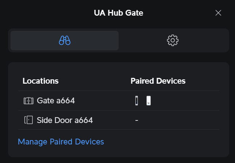This screenshot has width=235, height=163.
Task: Select the slim dark reader device icon
Action: [x=137, y=101]
